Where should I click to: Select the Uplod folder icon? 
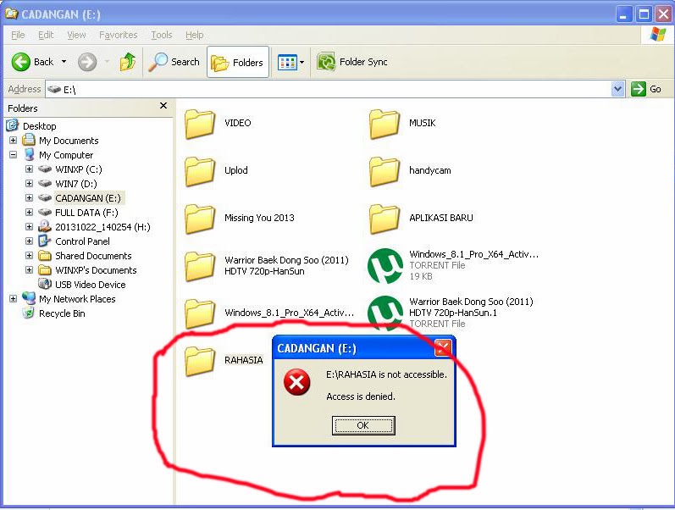pos(200,171)
